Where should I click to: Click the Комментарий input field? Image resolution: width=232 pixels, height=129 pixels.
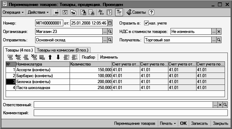pyautogui.click(x=131, y=113)
